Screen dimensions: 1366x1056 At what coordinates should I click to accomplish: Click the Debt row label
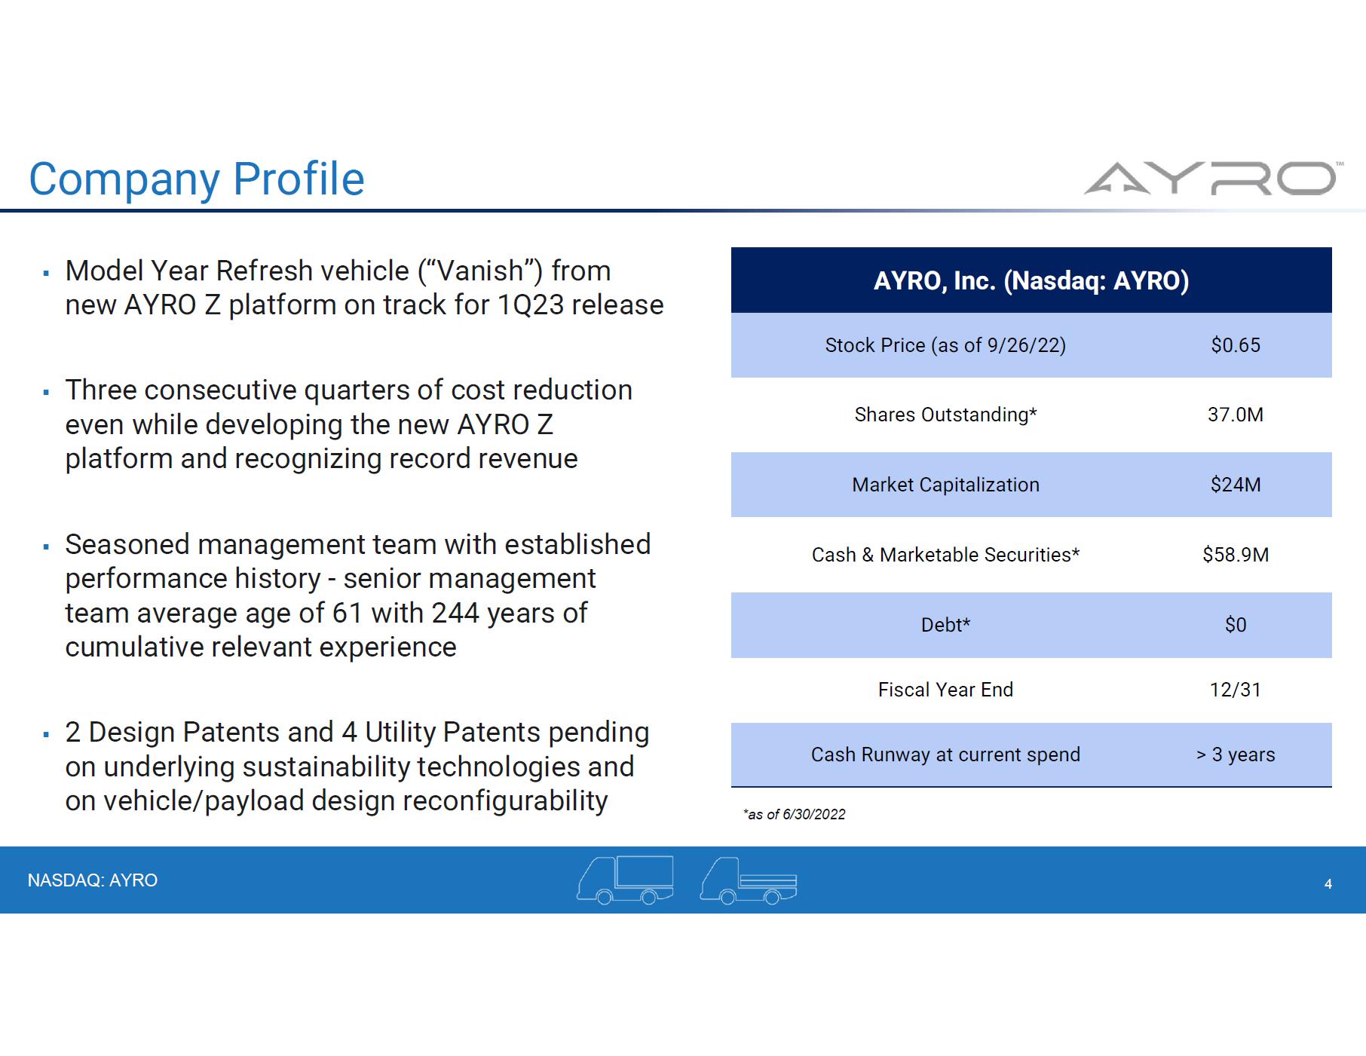[945, 625]
